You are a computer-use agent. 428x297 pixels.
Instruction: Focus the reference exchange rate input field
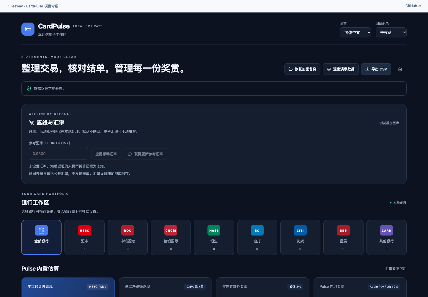pos(59,154)
